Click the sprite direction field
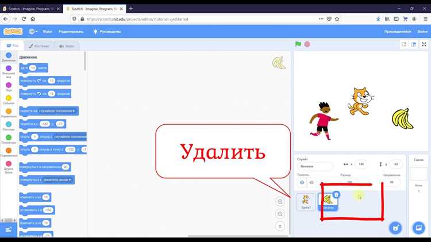Viewport: 431px width, 242px height. coord(392,182)
